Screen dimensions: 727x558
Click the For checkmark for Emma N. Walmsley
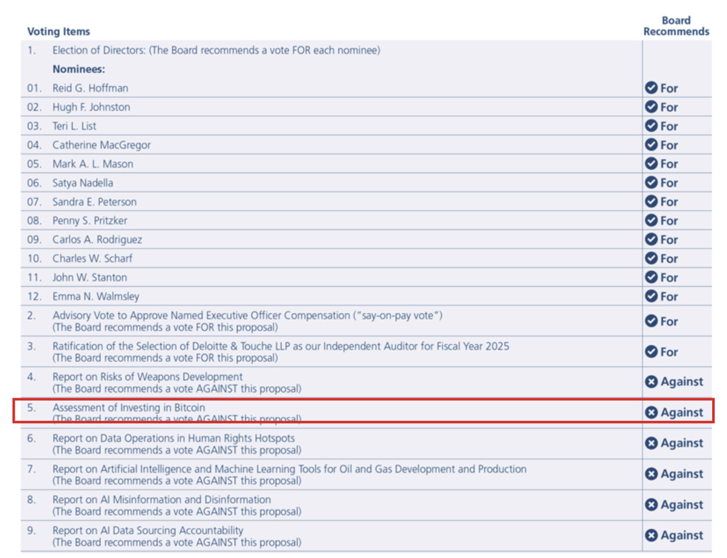(651, 296)
